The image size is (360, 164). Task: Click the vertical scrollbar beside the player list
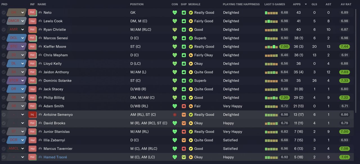[356, 42]
